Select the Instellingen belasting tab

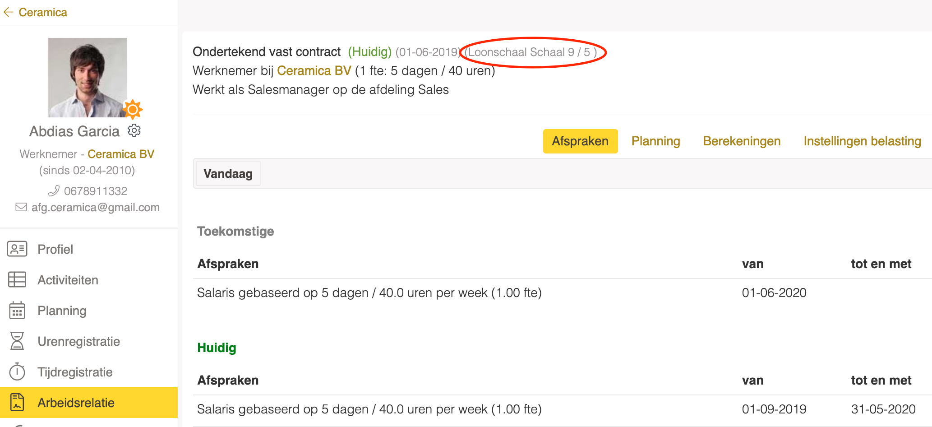tap(862, 141)
